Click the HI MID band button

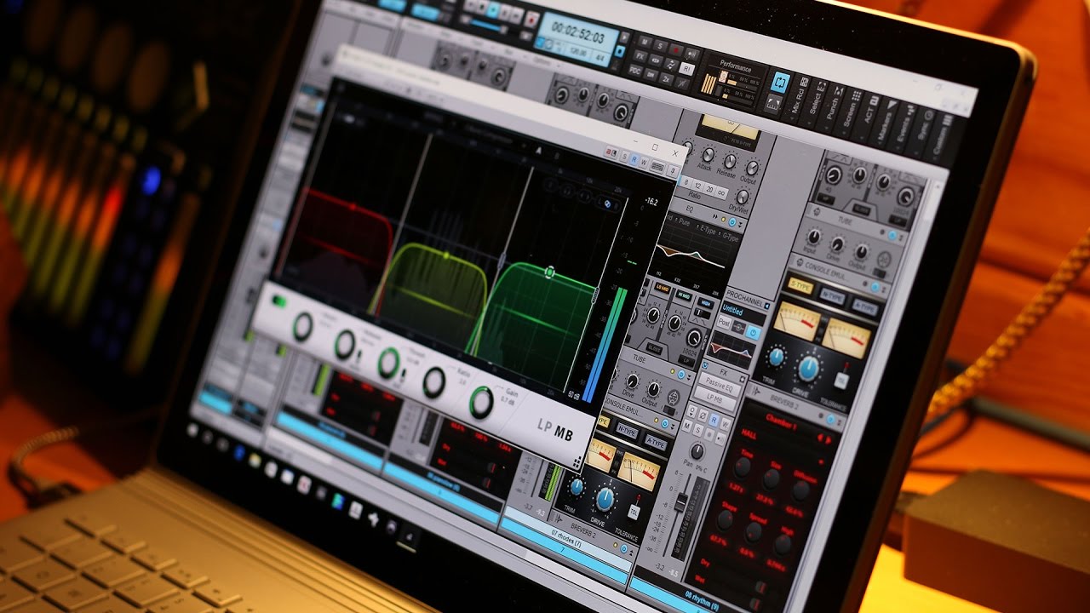click(x=683, y=294)
